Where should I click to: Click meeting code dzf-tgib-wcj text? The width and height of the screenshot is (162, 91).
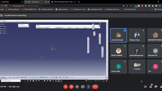click(14, 86)
